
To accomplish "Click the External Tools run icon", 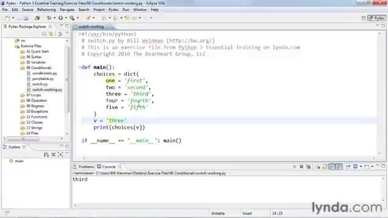I will pos(72,18).
